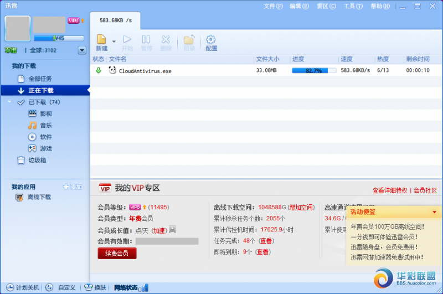Select 正在下载 in the sidebar
This screenshot has height=294, width=443.
coord(45,90)
